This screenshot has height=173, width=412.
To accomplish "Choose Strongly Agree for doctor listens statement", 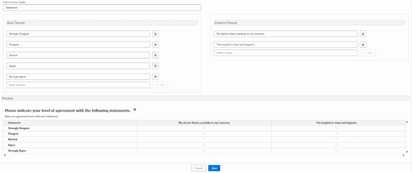I will tap(204, 150).
